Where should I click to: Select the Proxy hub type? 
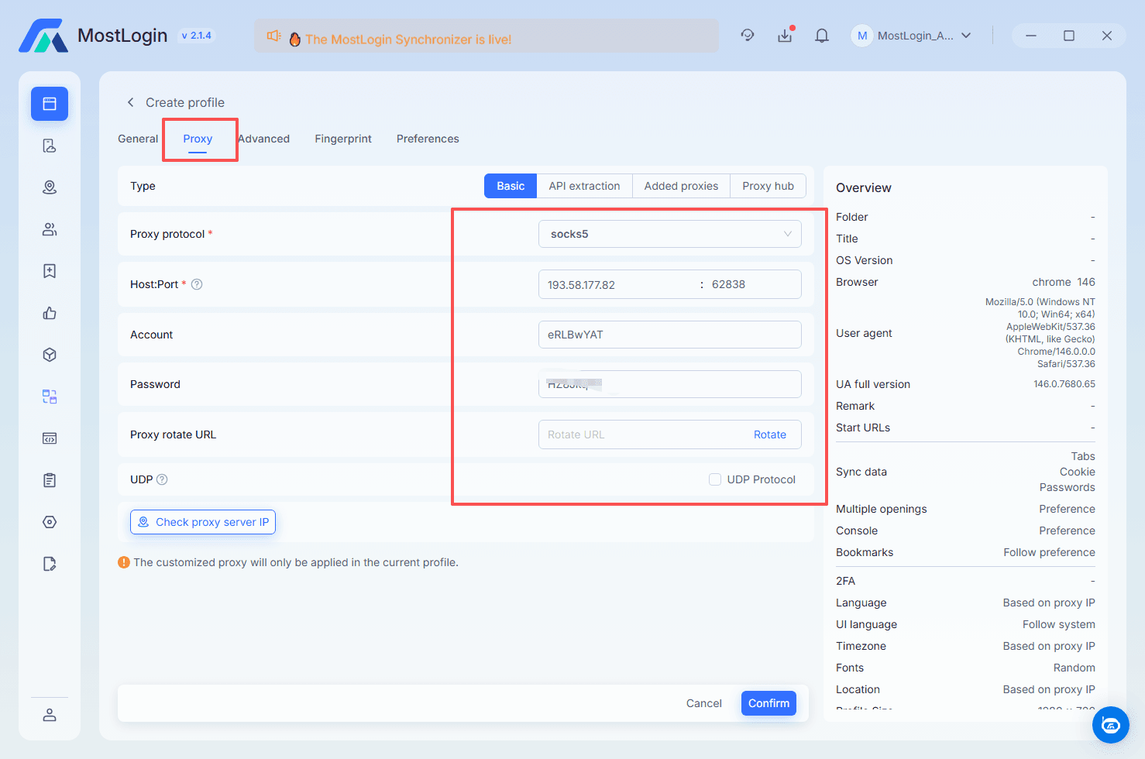tap(768, 186)
